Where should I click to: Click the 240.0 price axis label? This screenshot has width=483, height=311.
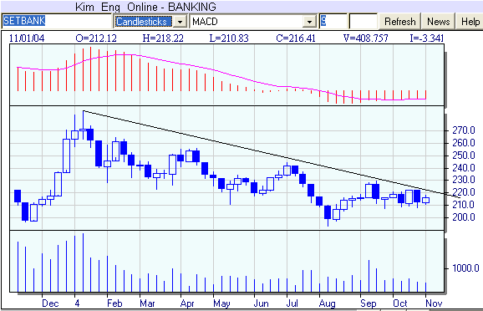464,168
